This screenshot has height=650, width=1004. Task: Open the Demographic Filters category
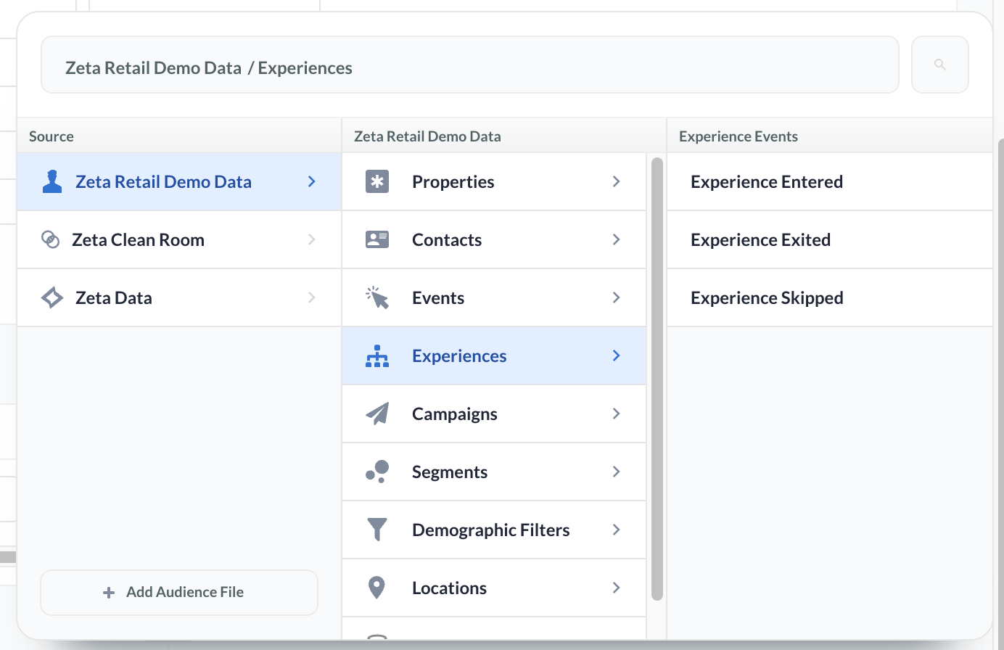(x=494, y=530)
